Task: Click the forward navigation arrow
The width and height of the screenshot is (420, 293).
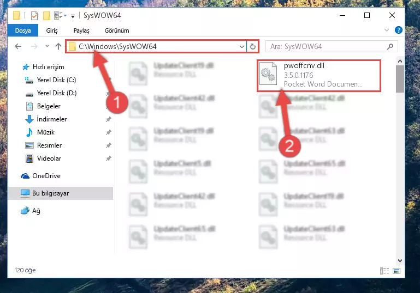Action: [x=34, y=46]
